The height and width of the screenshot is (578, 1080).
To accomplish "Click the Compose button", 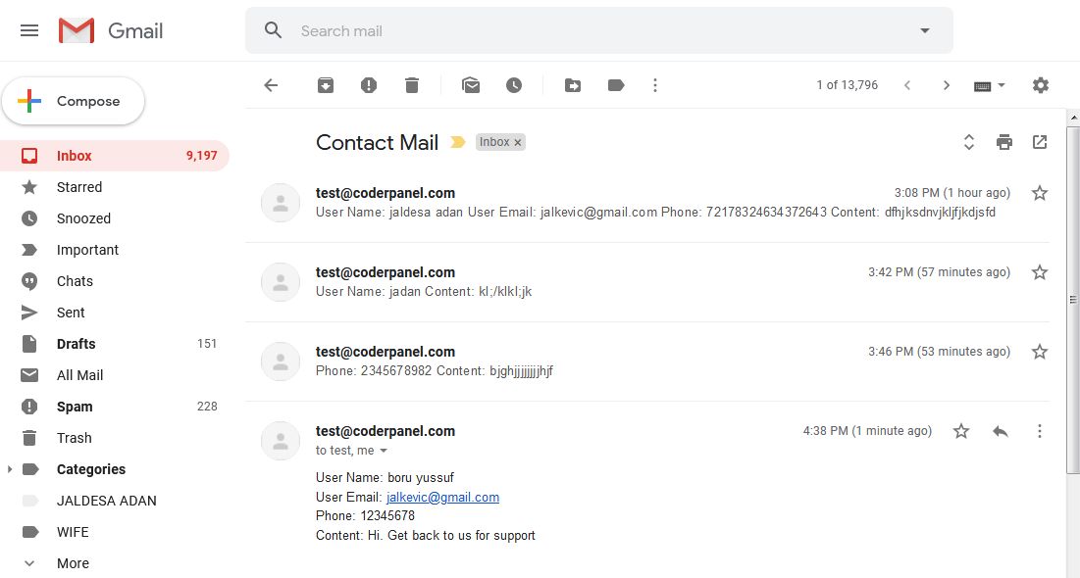I will click(73, 101).
